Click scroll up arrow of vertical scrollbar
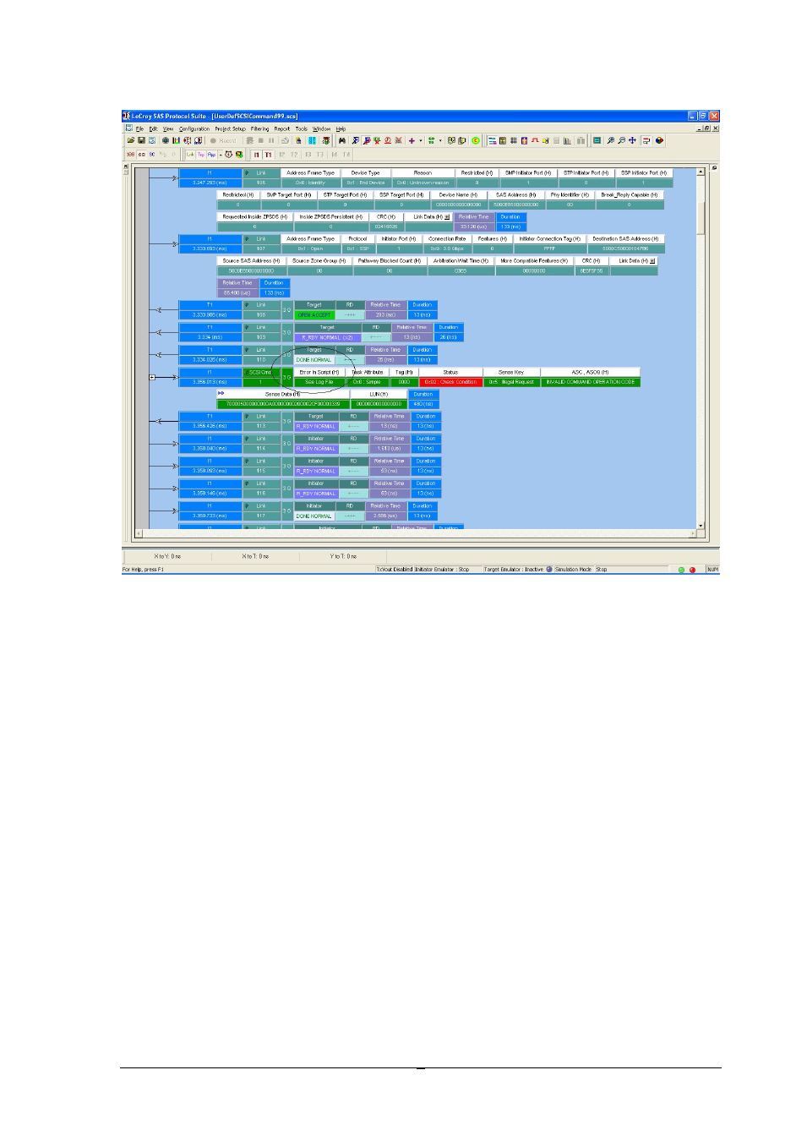The height and width of the screenshot is (1141, 807). (701, 172)
